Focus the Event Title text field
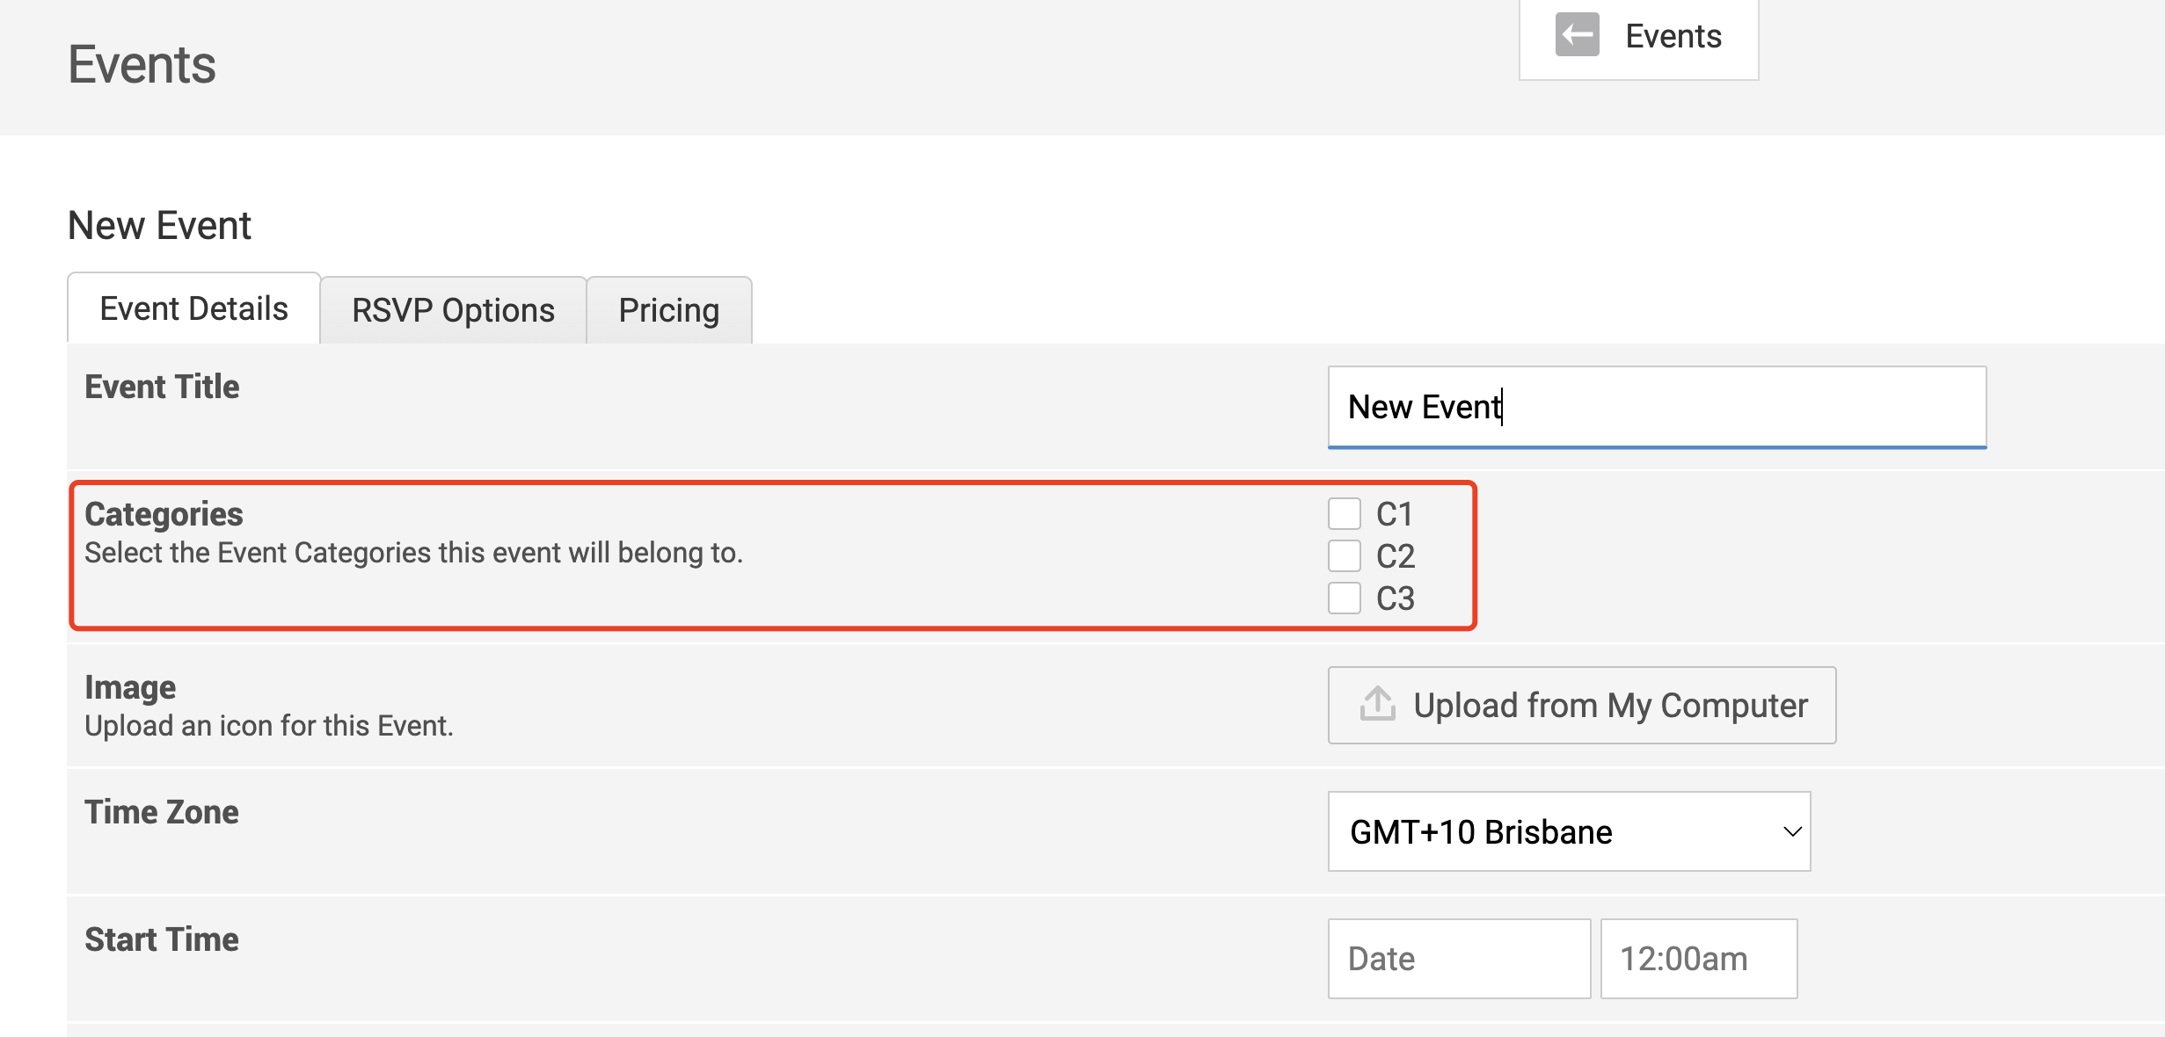 click(1656, 407)
